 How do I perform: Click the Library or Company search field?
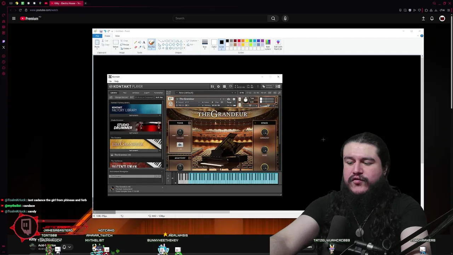pos(144,97)
